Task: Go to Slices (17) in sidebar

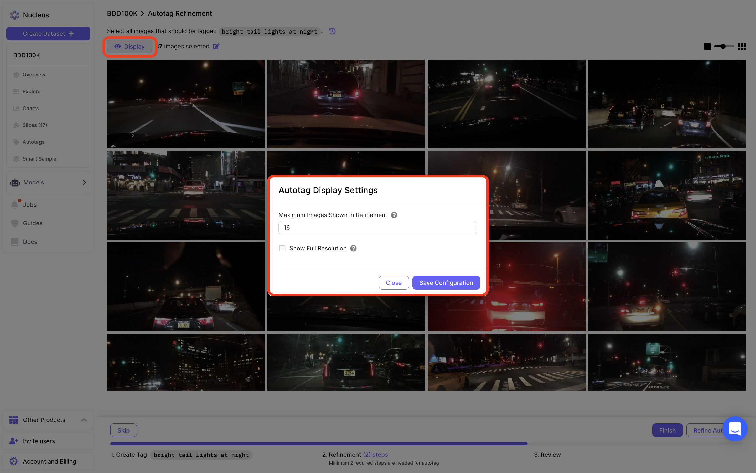Action: [34, 125]
